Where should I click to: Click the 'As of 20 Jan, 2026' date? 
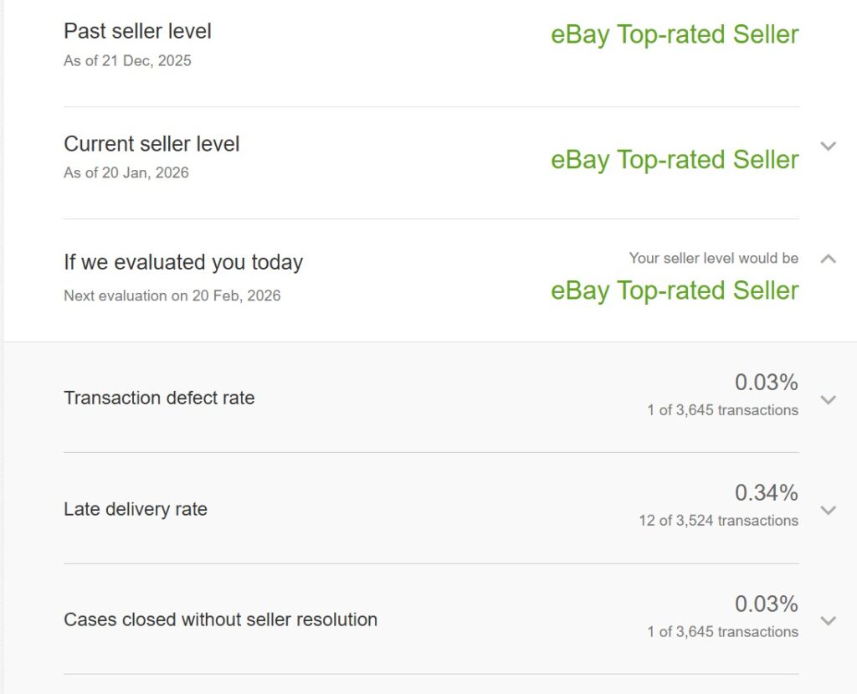[126, 172]
